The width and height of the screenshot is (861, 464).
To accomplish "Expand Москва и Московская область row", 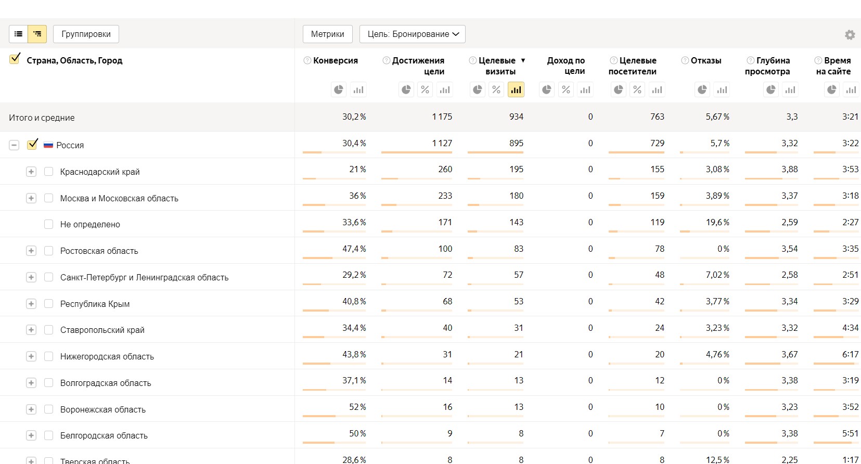I will [31, 198].
